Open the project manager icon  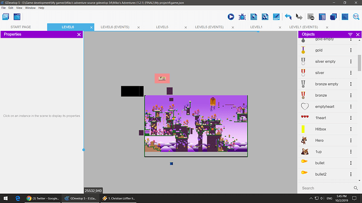coord(6,17)
